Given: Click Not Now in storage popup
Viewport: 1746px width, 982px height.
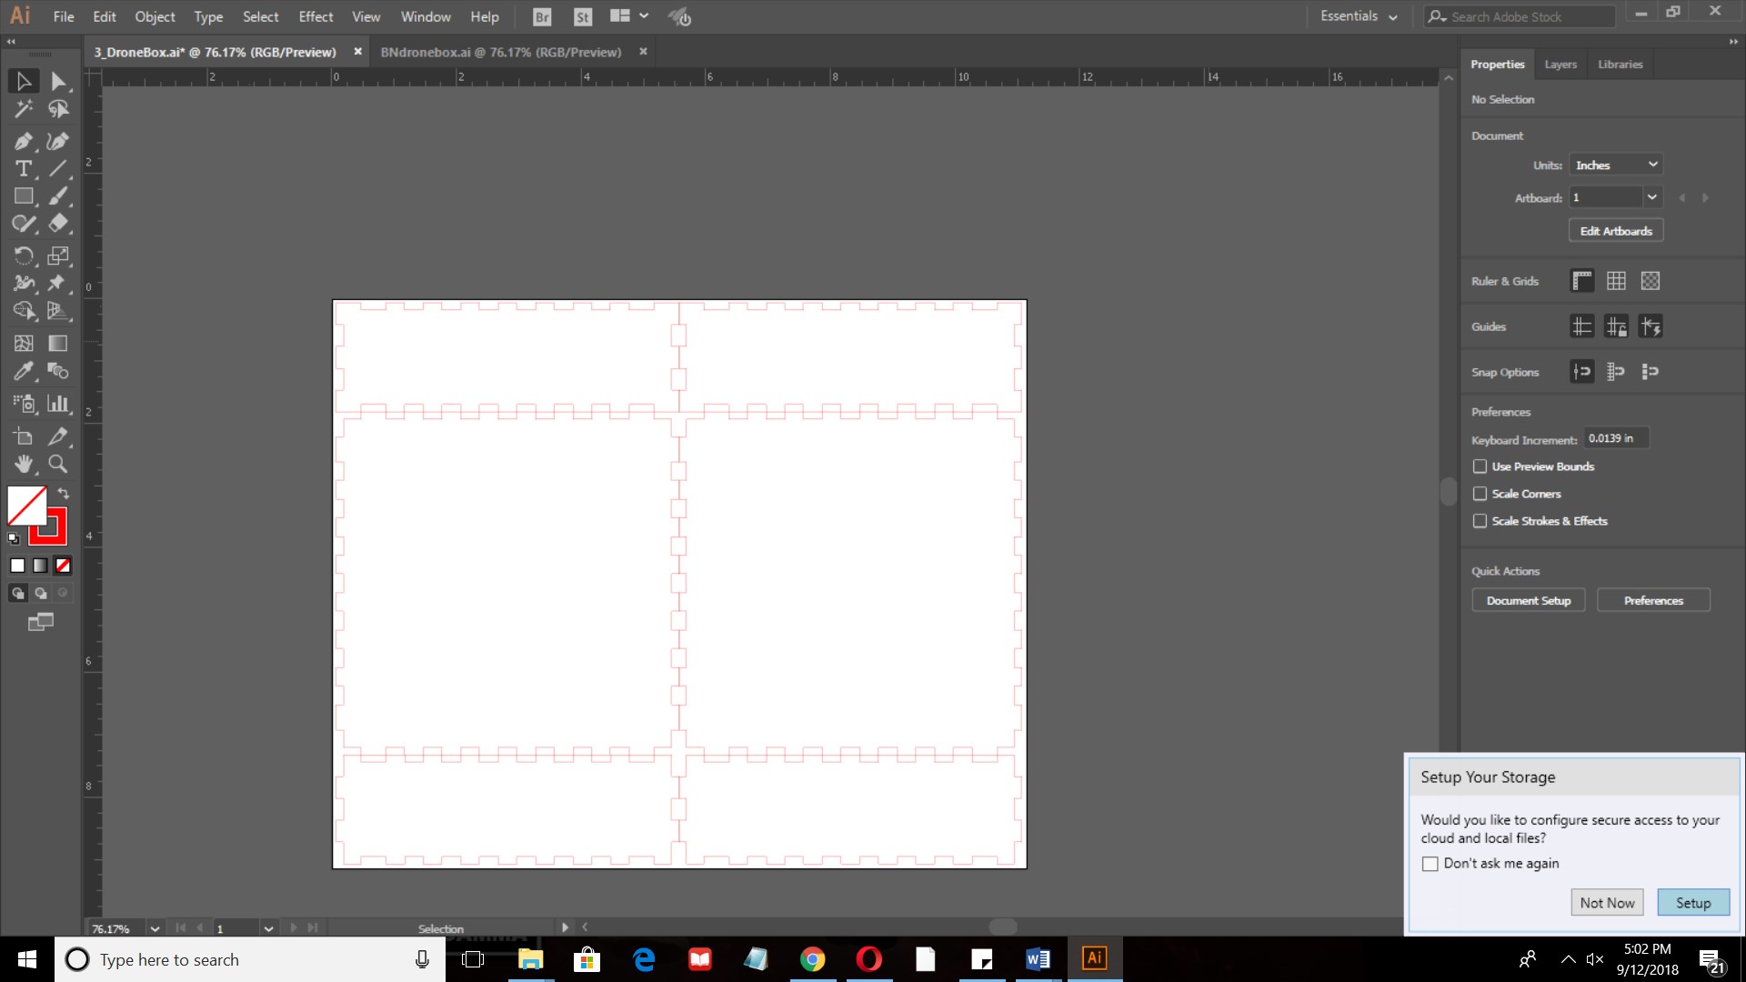Looking at the screenshot, I should click(x=1607, y=903).
